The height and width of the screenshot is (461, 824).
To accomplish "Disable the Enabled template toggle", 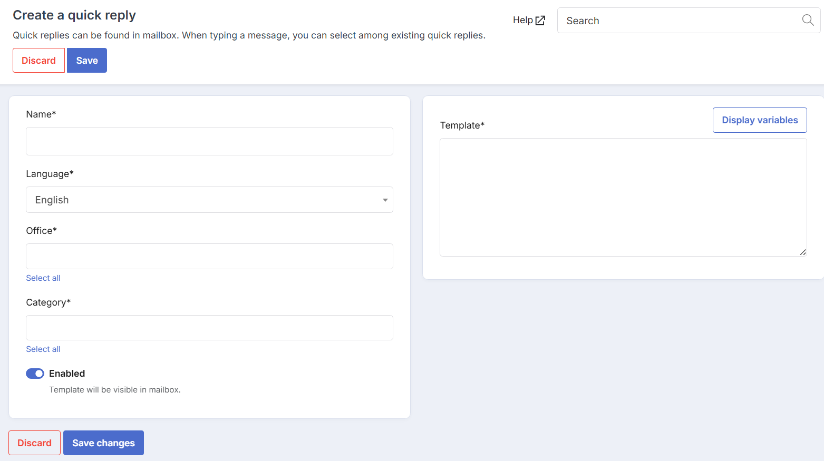I will click(35, 373).
